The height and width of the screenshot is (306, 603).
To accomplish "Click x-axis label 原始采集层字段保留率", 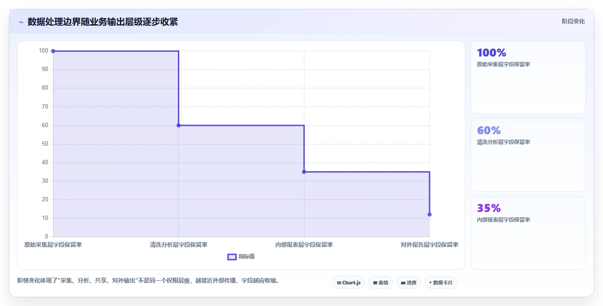I will 53,245.
